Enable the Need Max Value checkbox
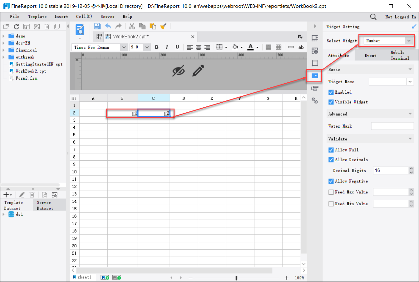Screen dimensions: 419x282 coord(331,192)
